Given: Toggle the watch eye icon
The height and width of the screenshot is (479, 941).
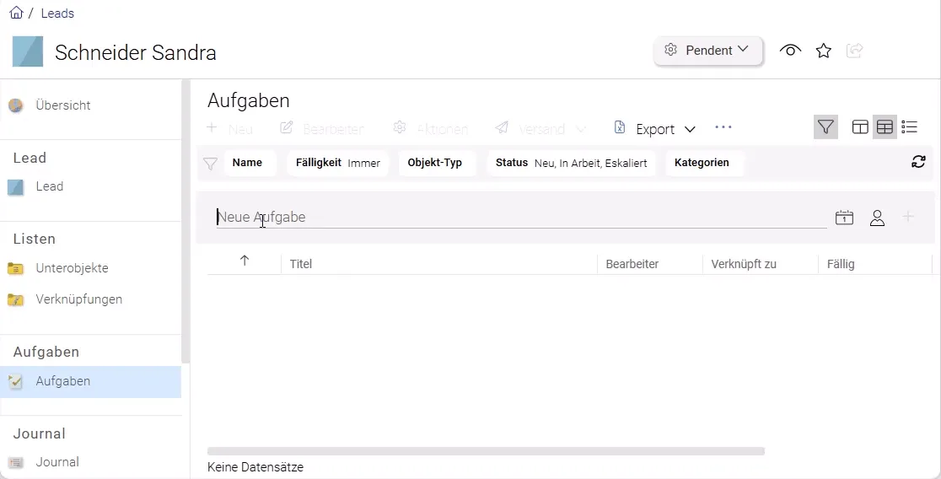Looking at the screenshot, I should (x=790, y=51).
